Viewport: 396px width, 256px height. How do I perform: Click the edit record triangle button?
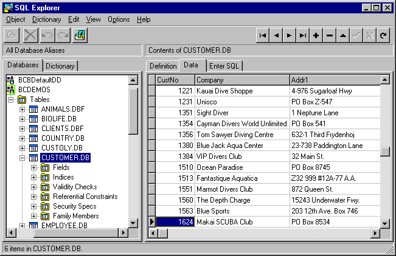point(343,36)
